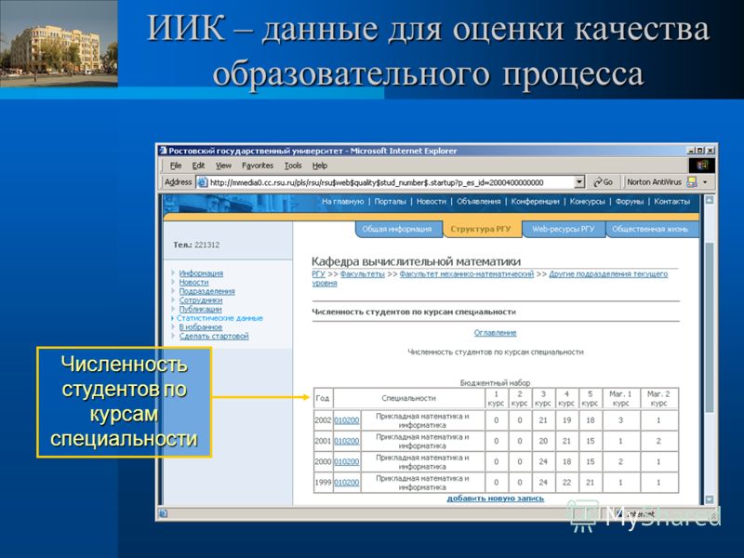Screen dimensions: 744x558
Task: Click Тел.: 221312 text
Action: click(x=196, y=245)
